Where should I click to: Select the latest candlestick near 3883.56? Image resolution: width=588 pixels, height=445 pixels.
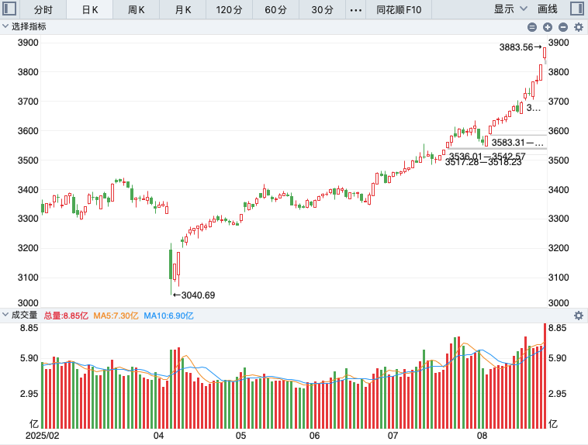545,53
